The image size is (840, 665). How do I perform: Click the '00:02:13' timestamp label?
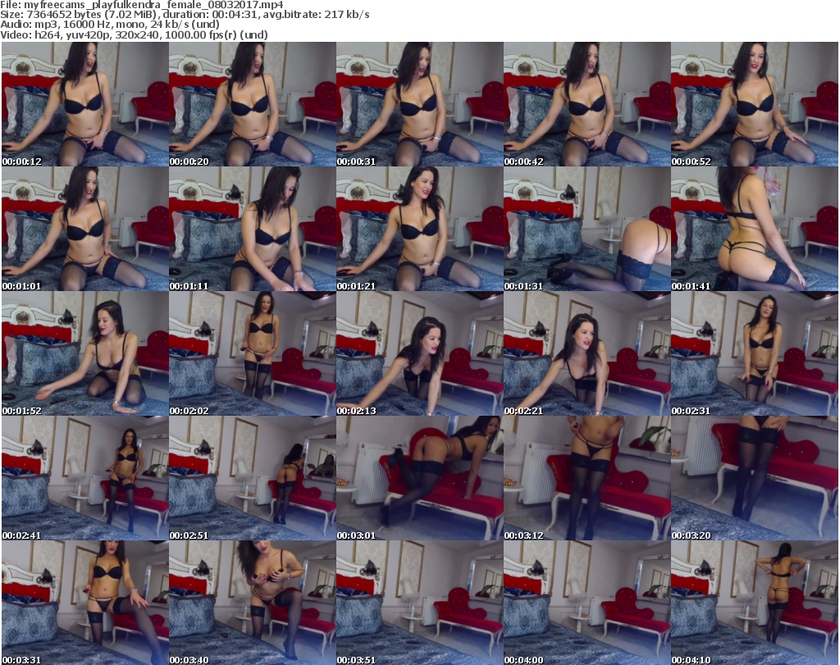click(356, 411)
